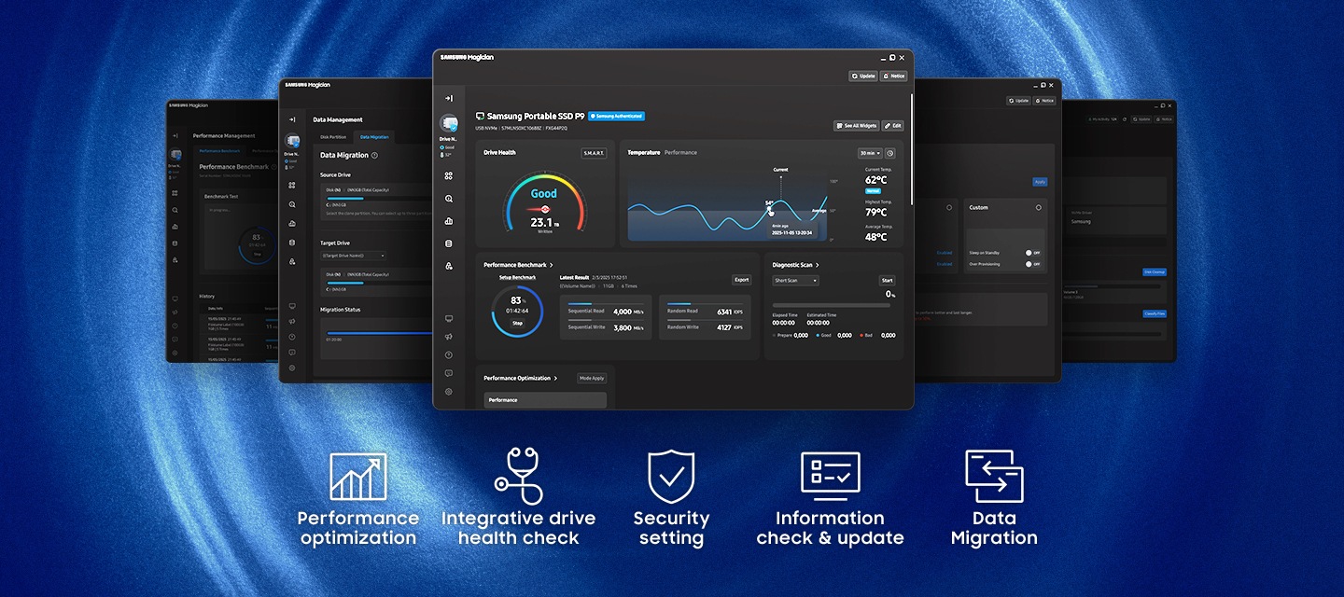Open the magnifier diagnostic icon in the front window's sidebar
The image size is (1344, 597).
click(x=449, y=199)
